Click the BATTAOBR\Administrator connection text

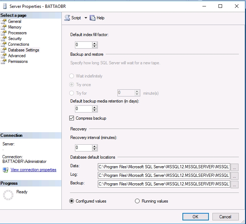(x=25, y=161)
